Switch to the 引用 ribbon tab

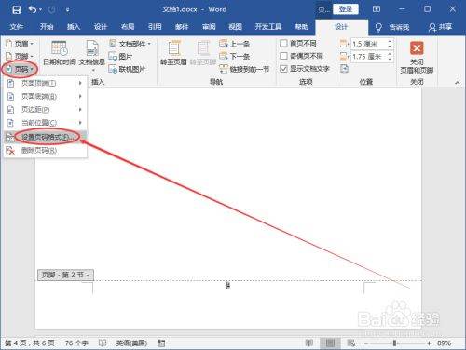click(155, 27)
